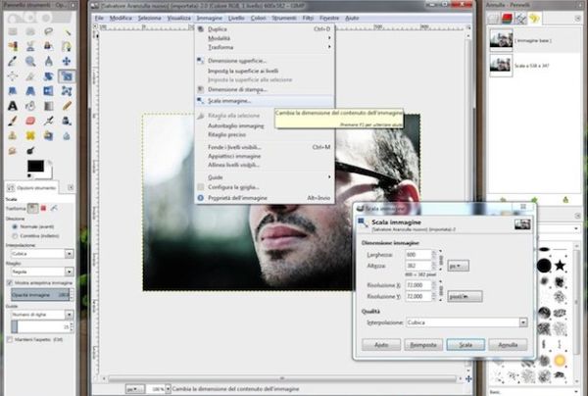
Task: Click the Reimposta button
Action: [423, 345]
